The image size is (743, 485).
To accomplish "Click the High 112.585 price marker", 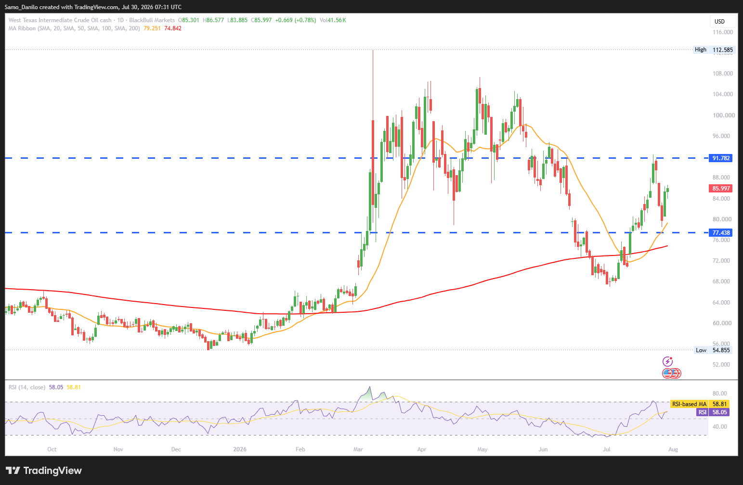I will [x=714, y=50].
